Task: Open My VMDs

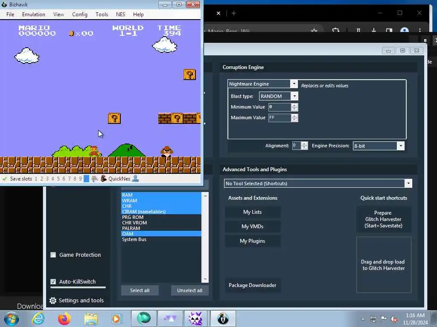Action: pyautogui.click(x=253, y=227)
